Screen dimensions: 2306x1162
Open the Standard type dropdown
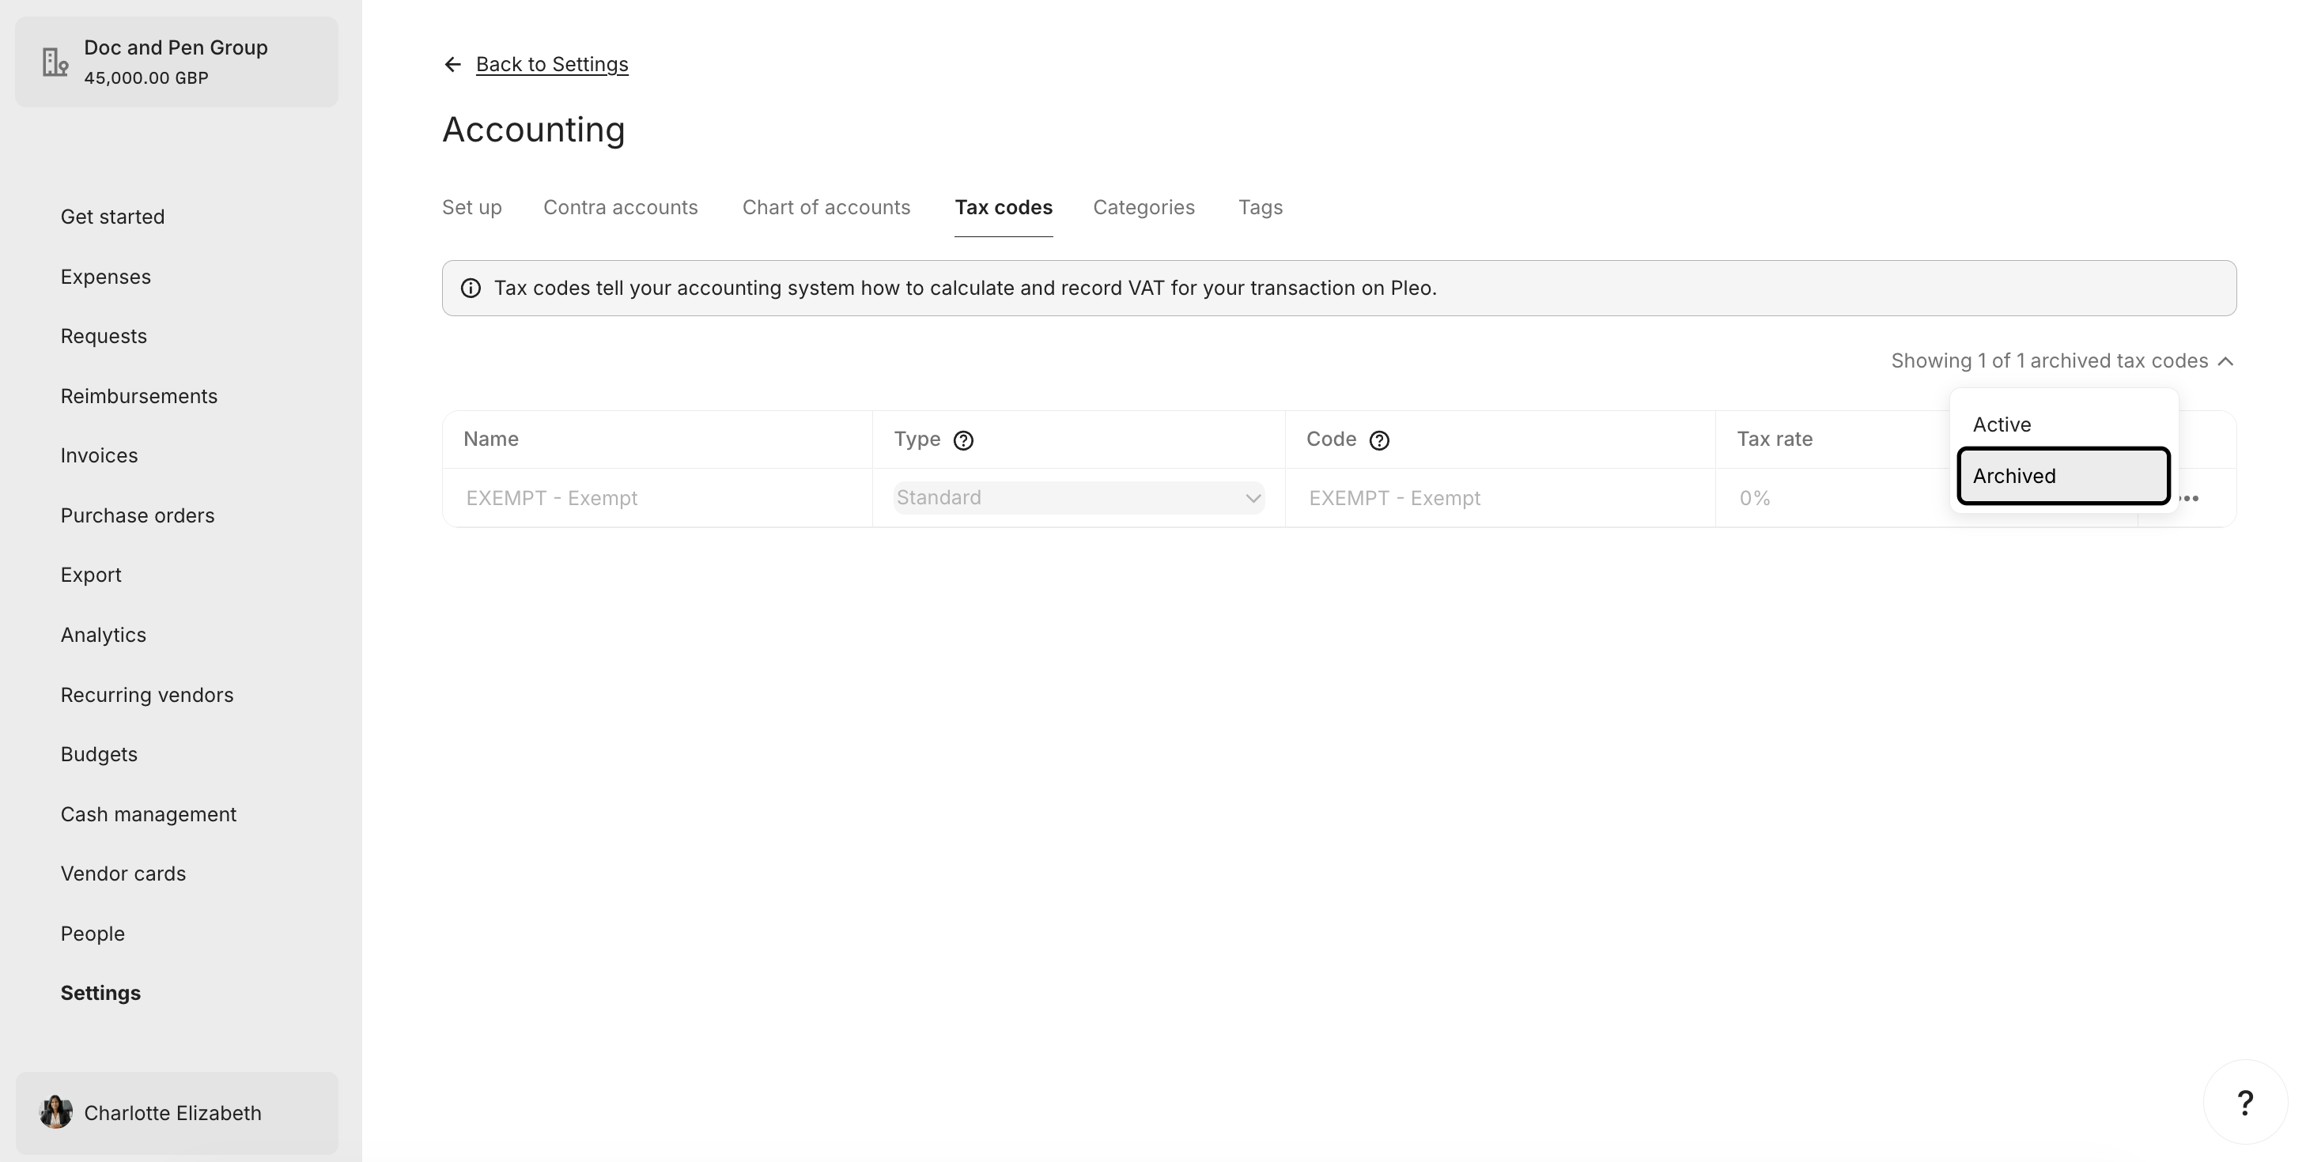(x=1079, y=497)
